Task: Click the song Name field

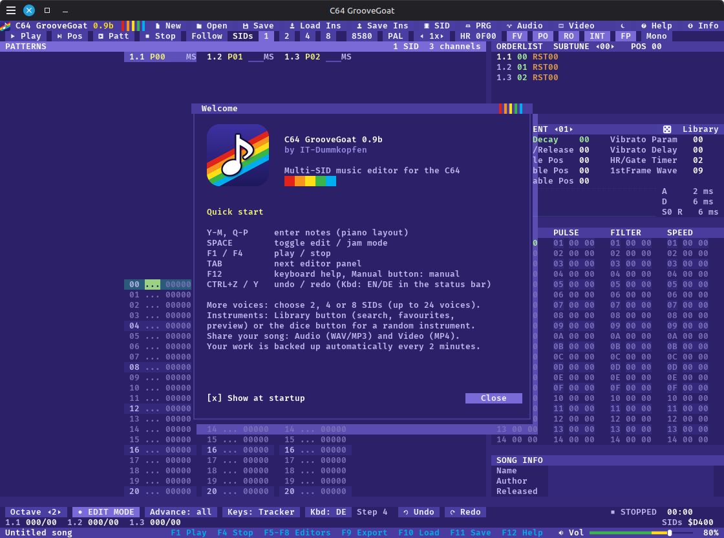Action: (631, 471)
